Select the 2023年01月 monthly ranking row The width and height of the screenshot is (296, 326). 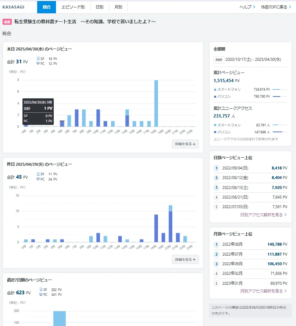[x=250, y=283]
